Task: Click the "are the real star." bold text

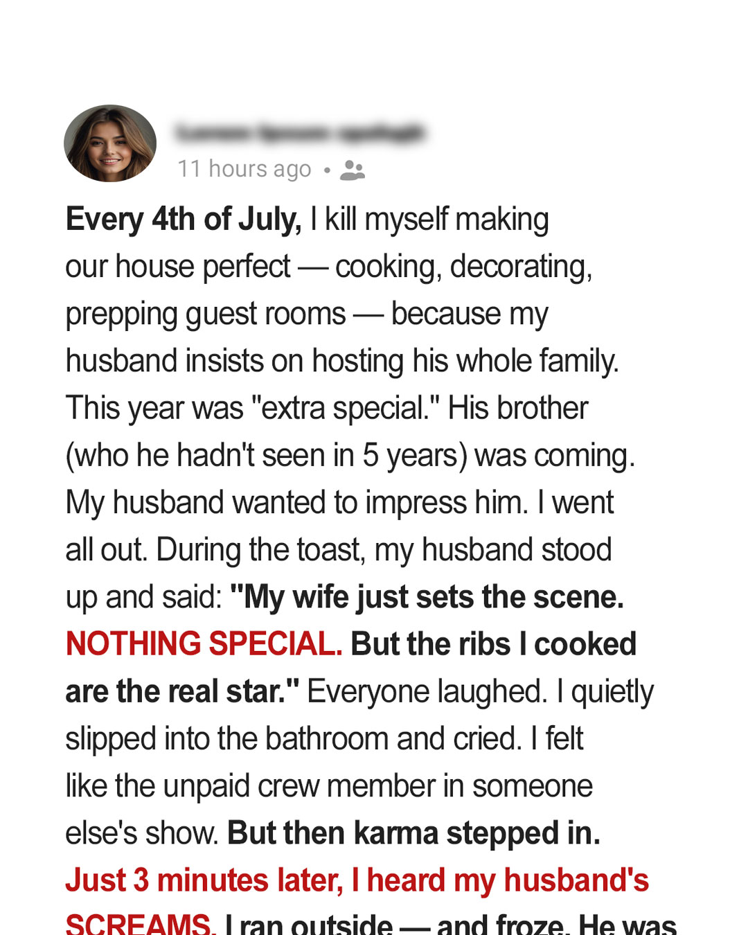Action: coord(183,691)
